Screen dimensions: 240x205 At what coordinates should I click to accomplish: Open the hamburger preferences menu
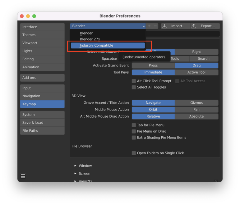click(23, 176)
